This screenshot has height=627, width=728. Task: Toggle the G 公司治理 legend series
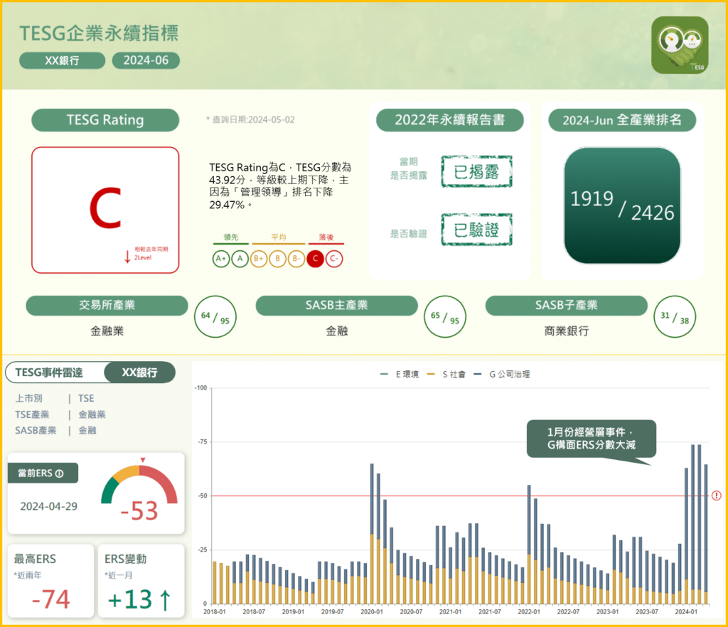[x=505, y=374]
